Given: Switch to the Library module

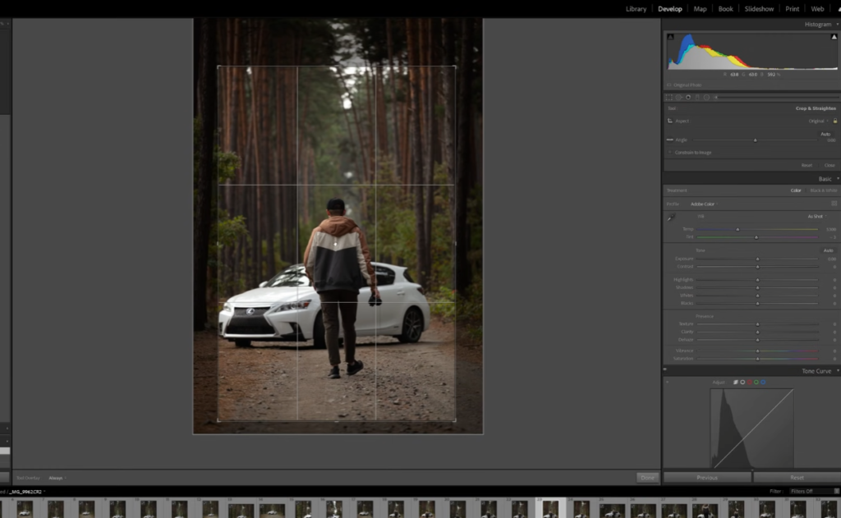Looking at the screenshot, I should pos(636,9).
